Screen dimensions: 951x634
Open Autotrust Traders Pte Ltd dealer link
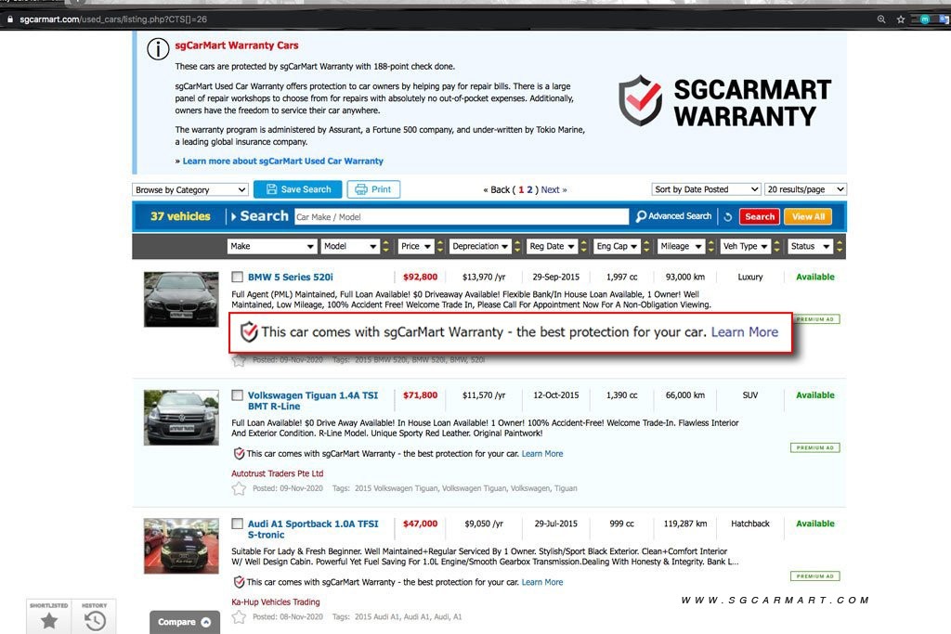point(277,473)
